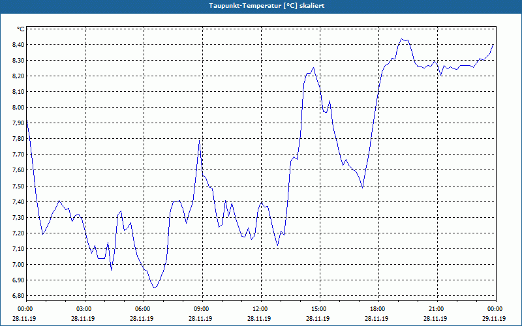Viewport: 522px width, 326px height.
Task: Click the '09:00' time label
Action: (x=202, y=309)
